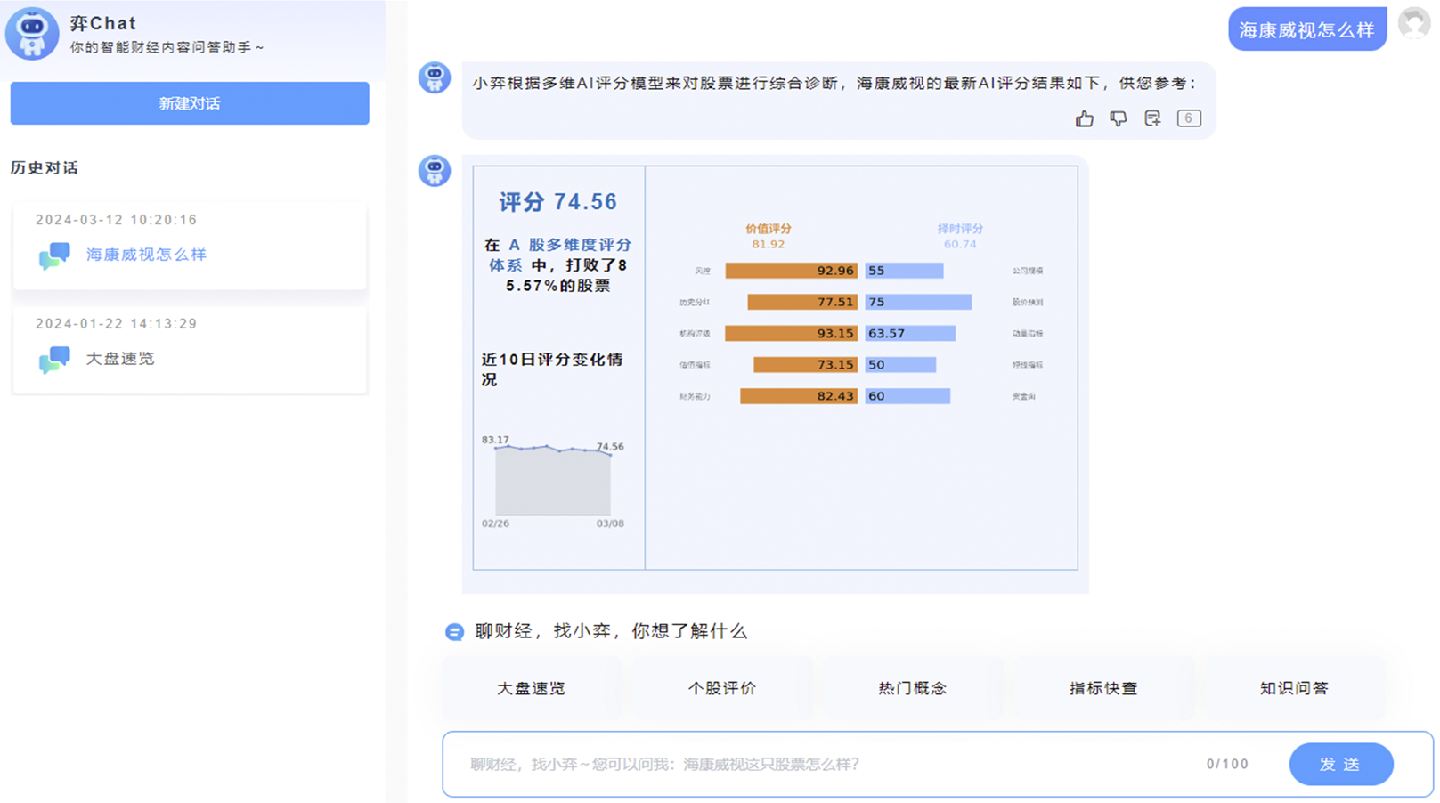Click the user avatar at top right
1440x803 pixels.
point(1413,24)
